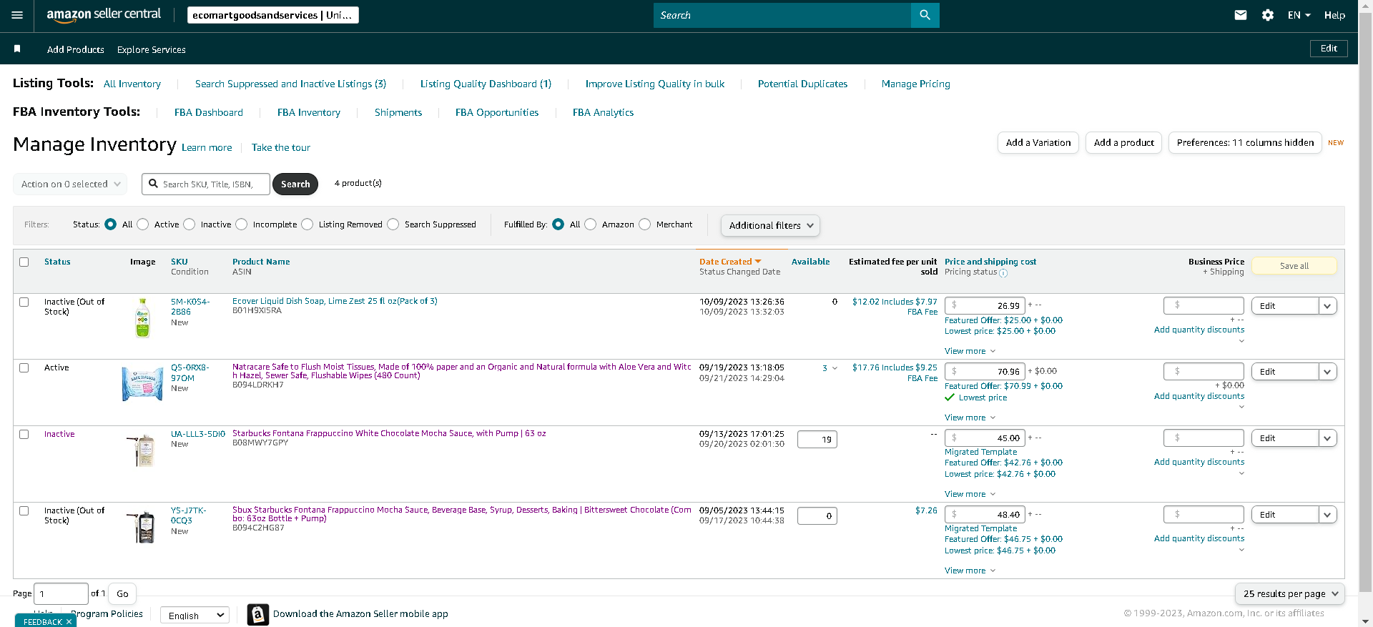Open Edit dropdown arrow for Ecover row
1373x627 pixels.
coord(1328,306)
